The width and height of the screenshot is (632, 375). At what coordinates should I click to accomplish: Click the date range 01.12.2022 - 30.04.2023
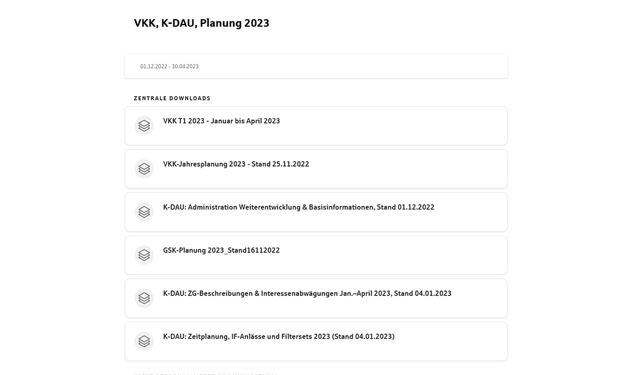tap(169, 66)
